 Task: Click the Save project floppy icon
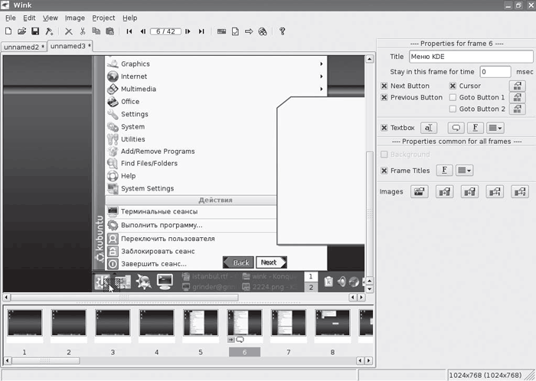coord(35,31)
